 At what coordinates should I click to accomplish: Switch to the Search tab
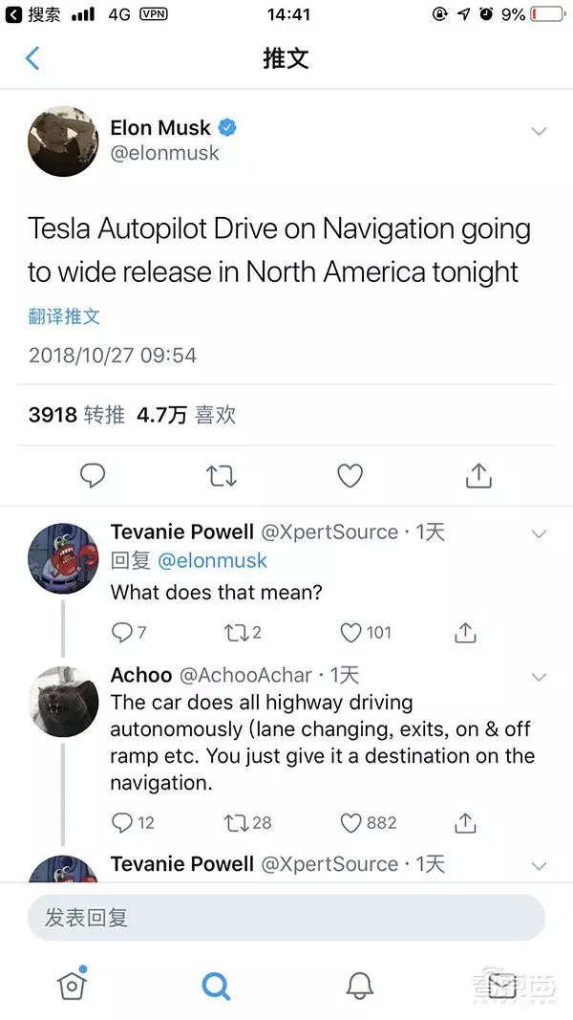pos(216,985)
